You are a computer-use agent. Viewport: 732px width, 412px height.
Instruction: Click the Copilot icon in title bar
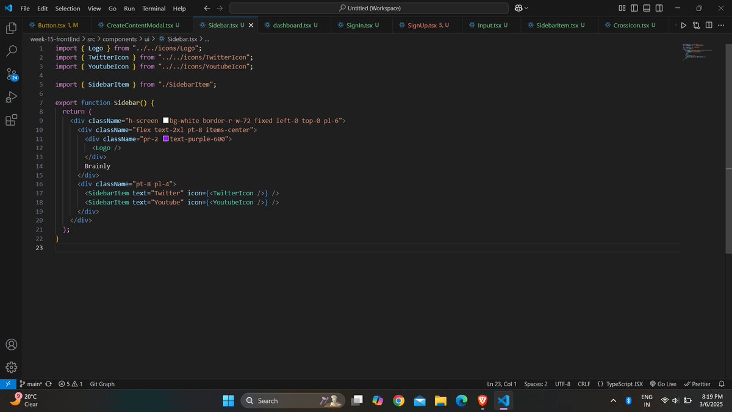pyautogui.click(x=518, y=8)
